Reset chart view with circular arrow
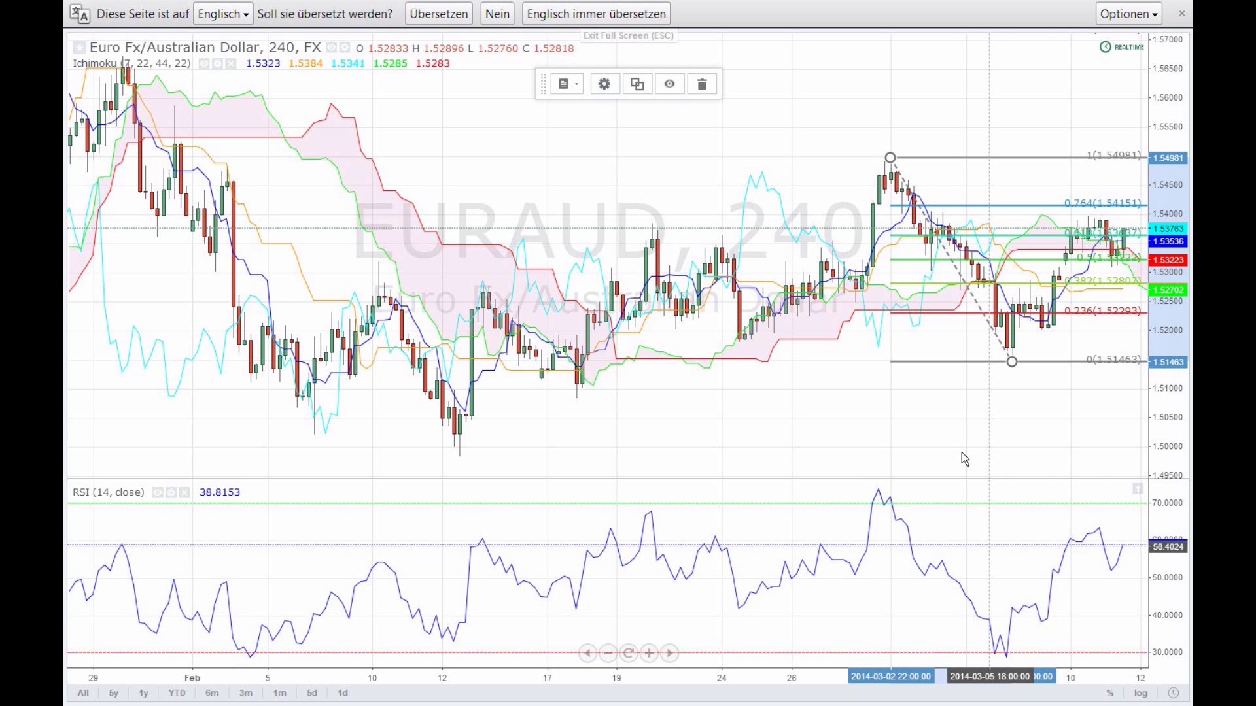 pyautogui.click(x=629, y=653)
